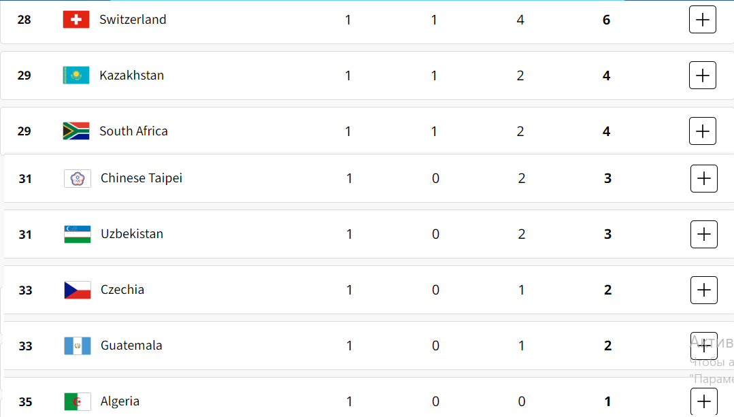Open Chinese Taipei plus expander
The height and width of the screenshot is (417, 734).
[x=703, y=178]
